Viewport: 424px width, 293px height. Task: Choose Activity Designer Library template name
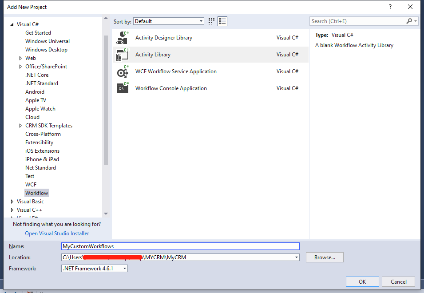point(163,38)
